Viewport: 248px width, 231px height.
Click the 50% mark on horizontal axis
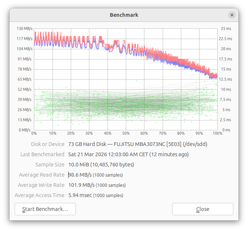point(126,134)
